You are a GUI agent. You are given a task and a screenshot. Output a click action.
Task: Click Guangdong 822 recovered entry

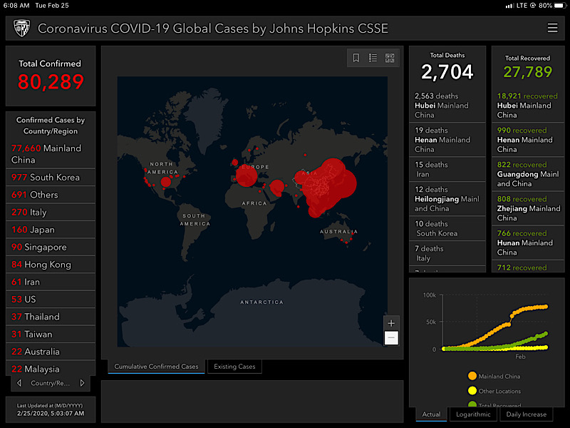click(528, 174)
